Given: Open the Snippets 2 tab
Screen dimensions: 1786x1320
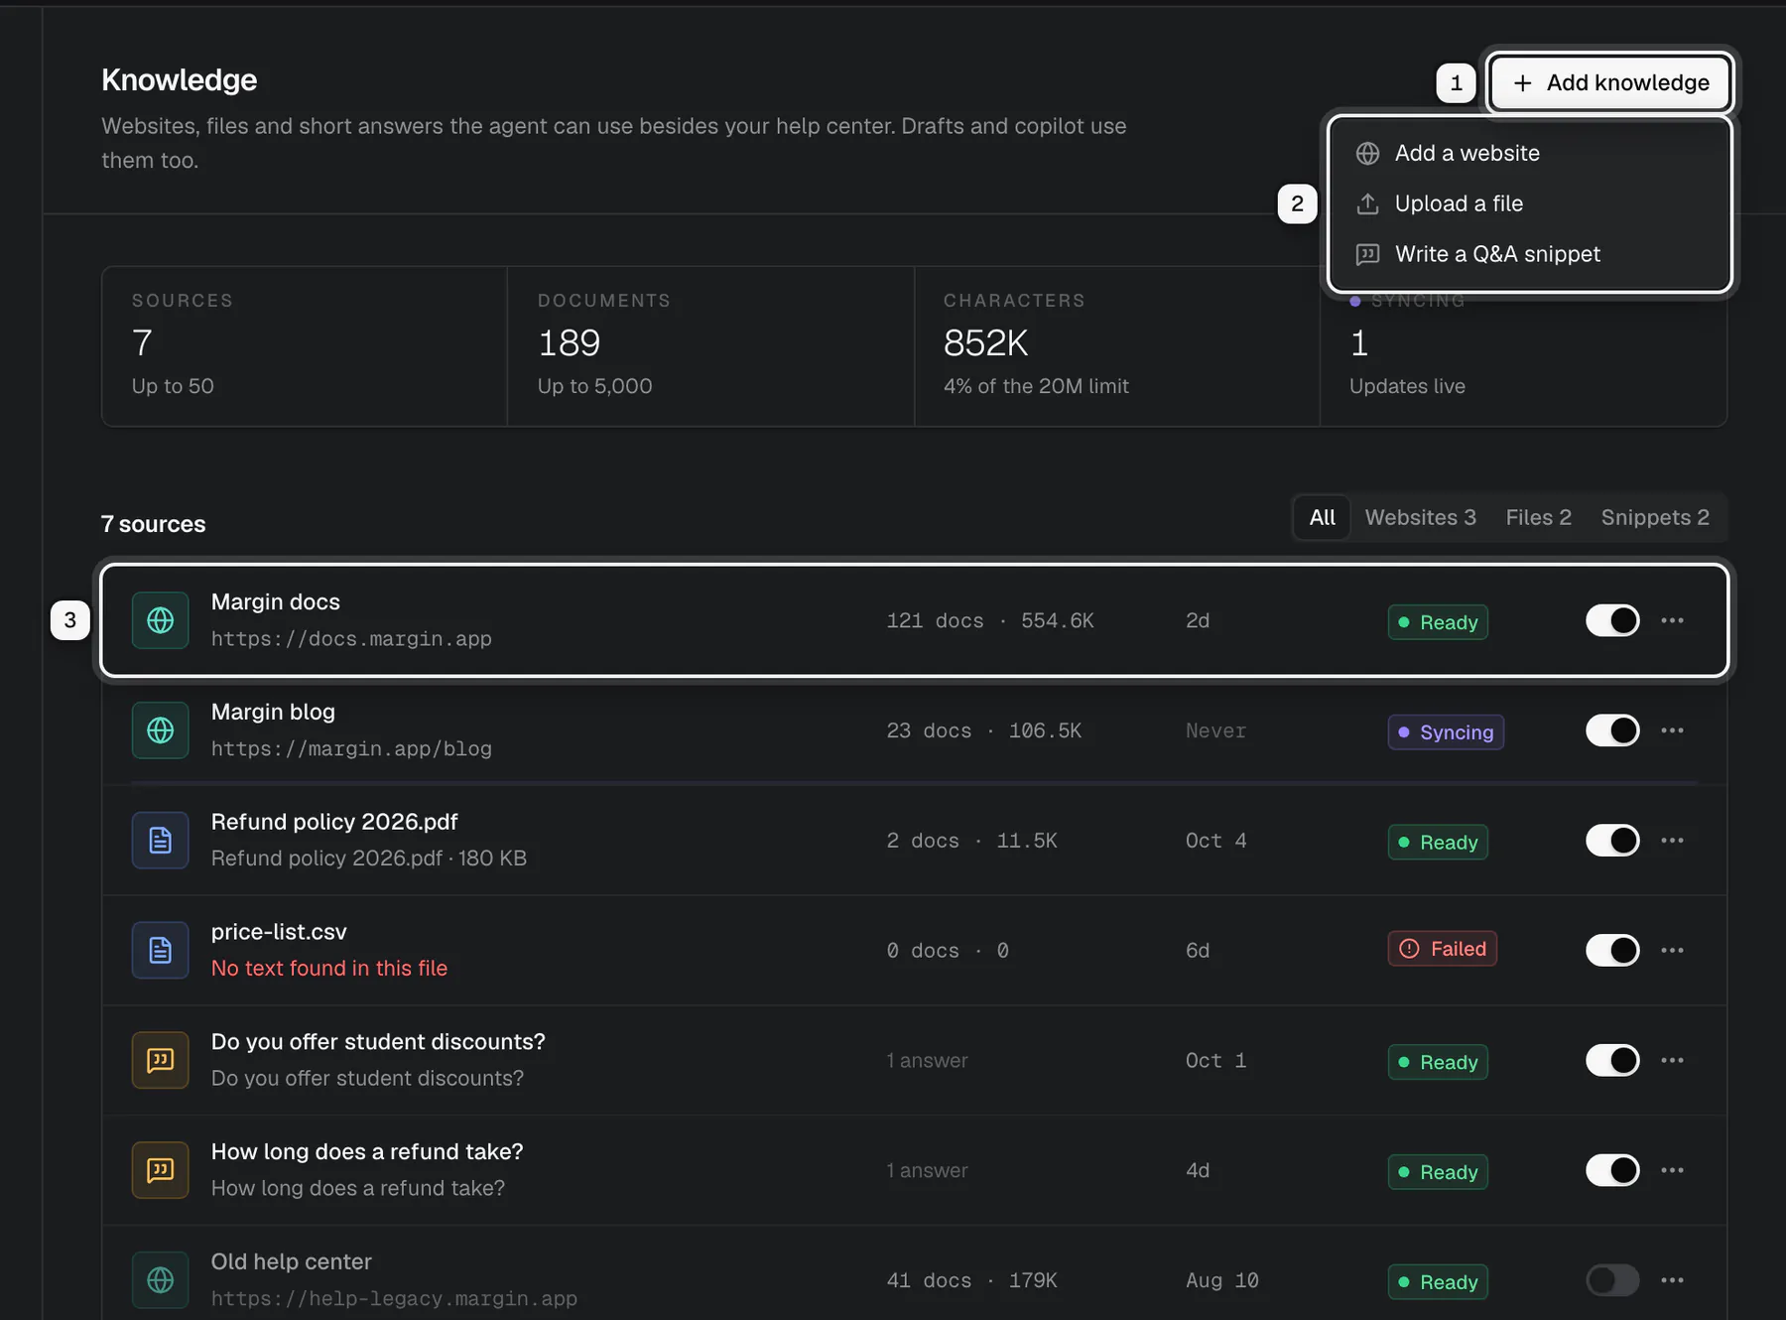Looking at the screenshot, I should [1654, 517].
